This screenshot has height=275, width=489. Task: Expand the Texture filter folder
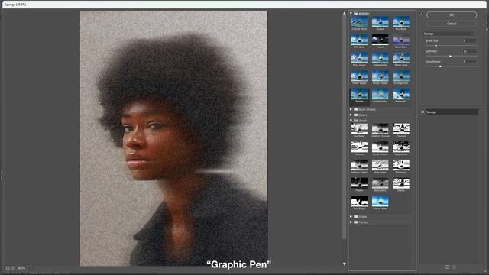[x=351, y=222]
